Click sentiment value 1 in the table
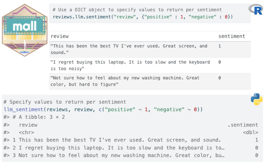This screenshot has height=164, width=265. [220, 46]
